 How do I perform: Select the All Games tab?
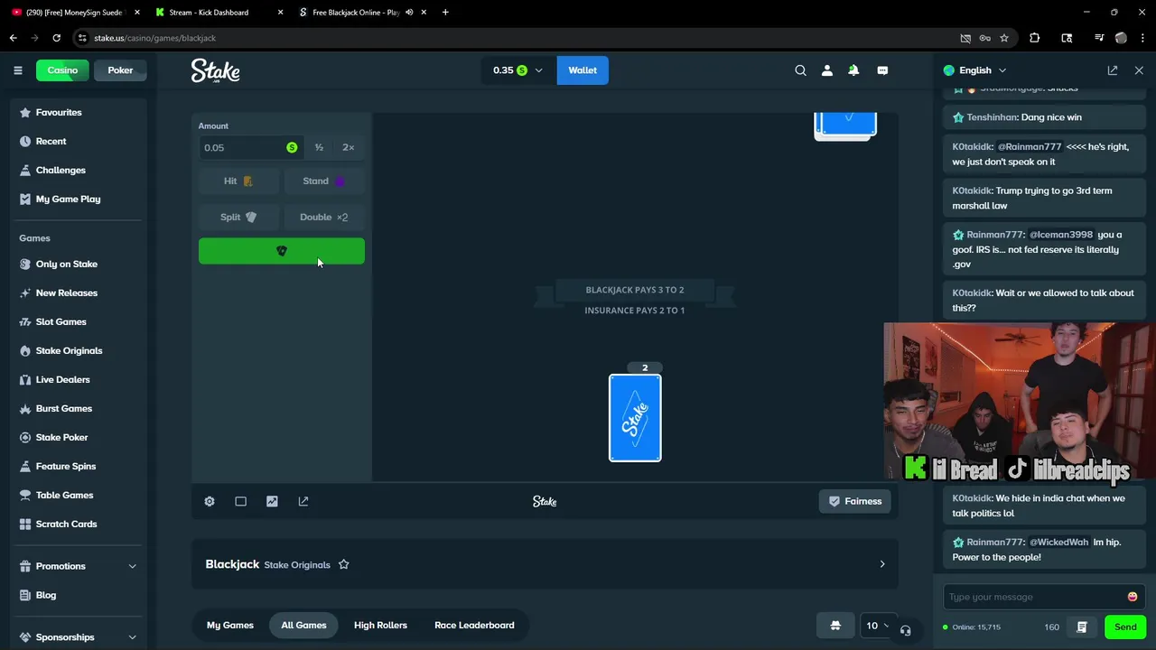[x=303, y=625]
